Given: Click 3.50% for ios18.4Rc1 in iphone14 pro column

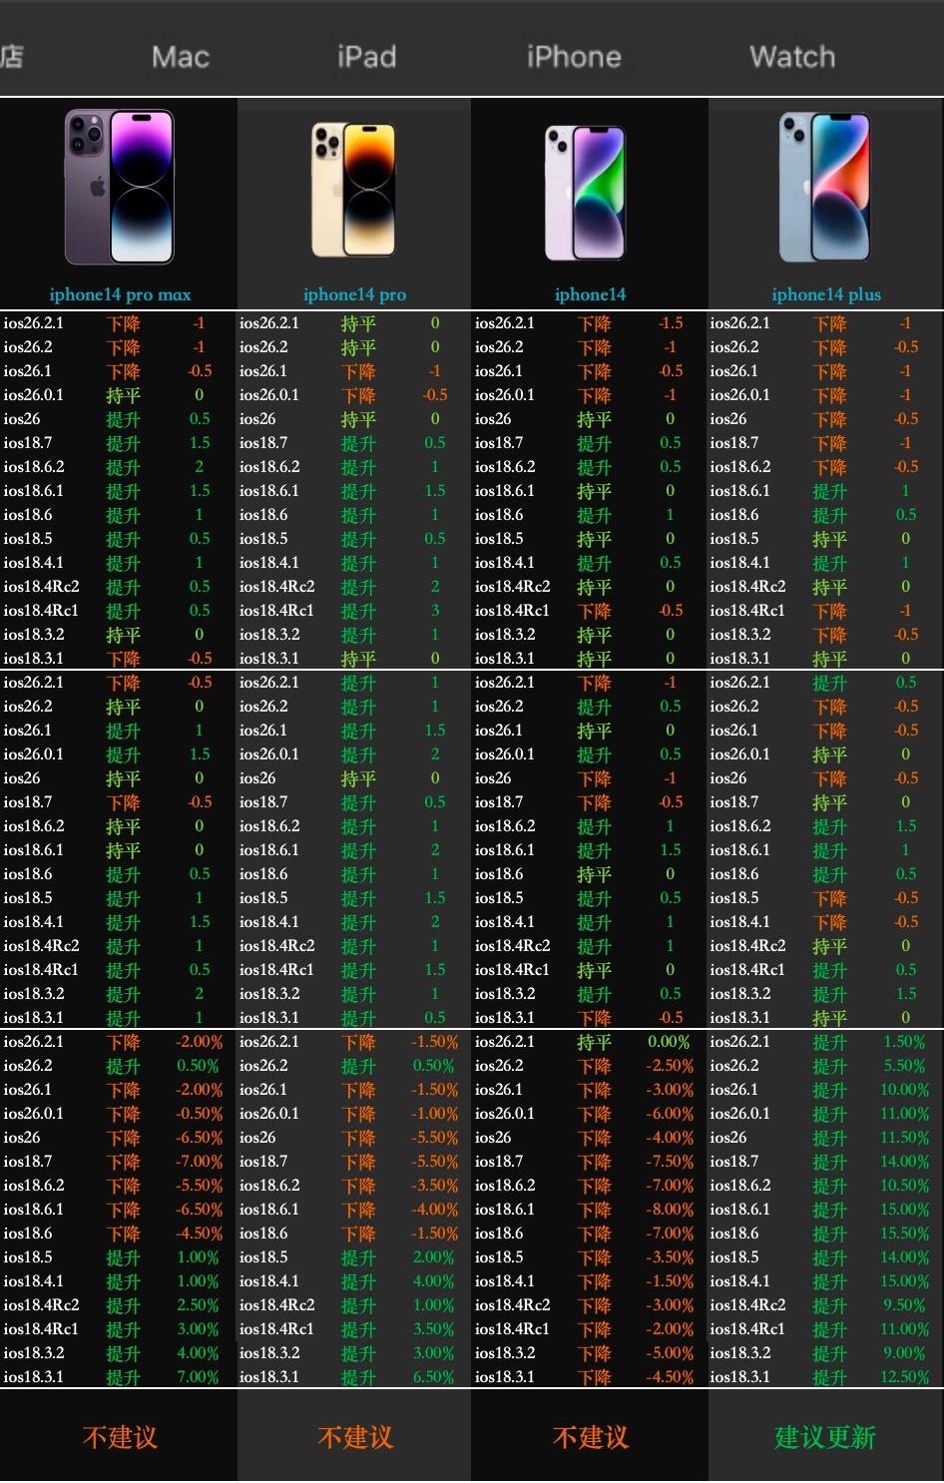Looking at the screenshot, I should click(434, 1329).
